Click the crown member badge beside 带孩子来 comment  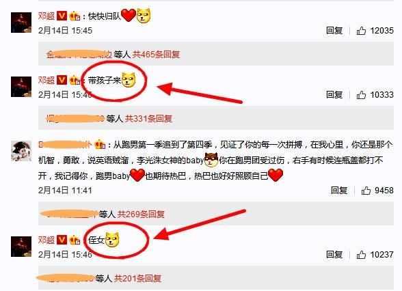[x=75, y=81]
